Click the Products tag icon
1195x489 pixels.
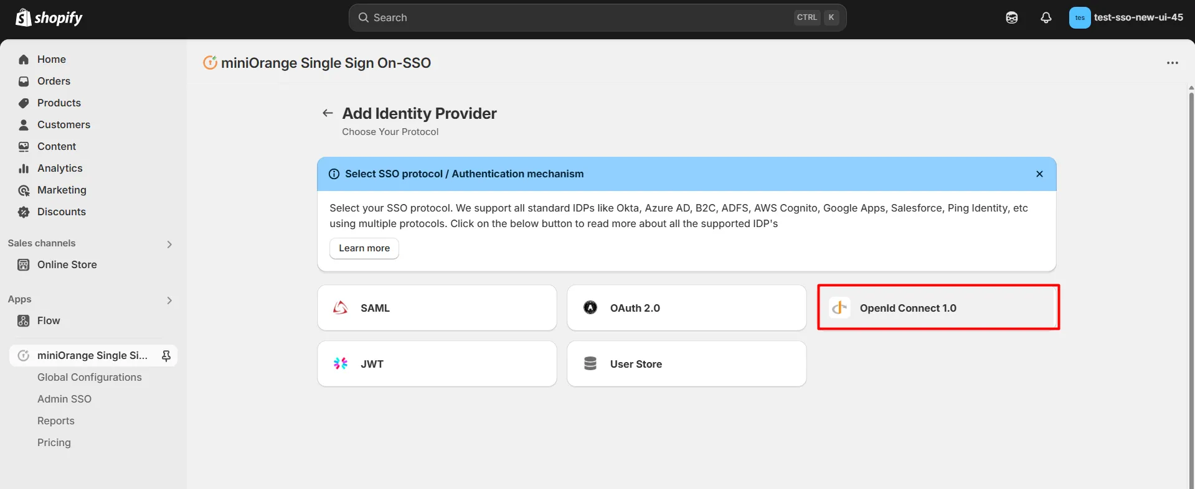click(x=24, y=103)
